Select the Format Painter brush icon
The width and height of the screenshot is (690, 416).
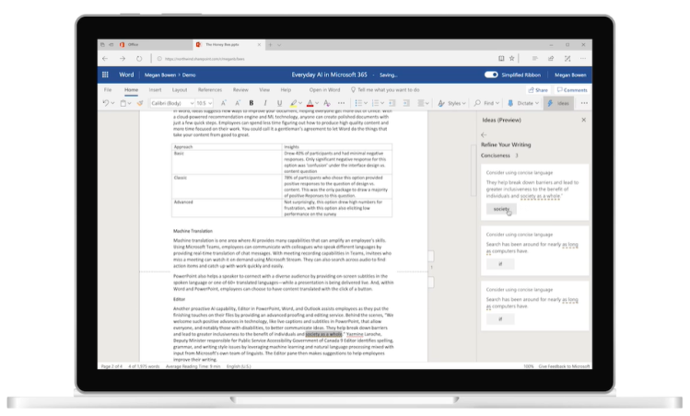click(x=140, y=103)
